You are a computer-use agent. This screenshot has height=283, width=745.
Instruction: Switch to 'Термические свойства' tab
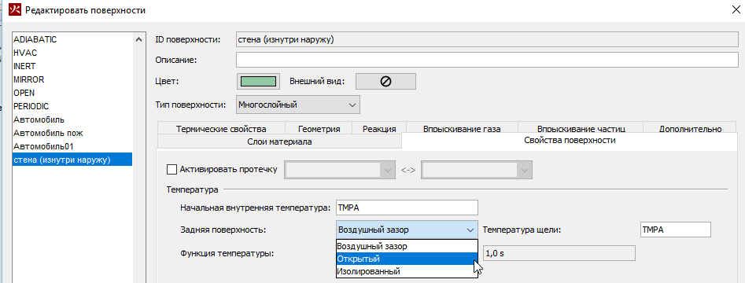tap(221, 128)
